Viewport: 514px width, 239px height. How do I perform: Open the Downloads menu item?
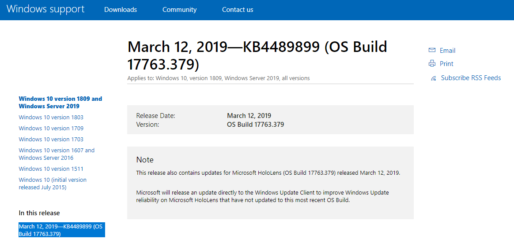tap(121, 10)
